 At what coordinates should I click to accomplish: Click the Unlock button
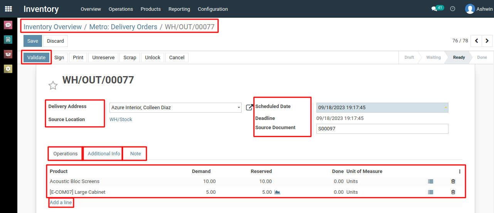[153, 57]
